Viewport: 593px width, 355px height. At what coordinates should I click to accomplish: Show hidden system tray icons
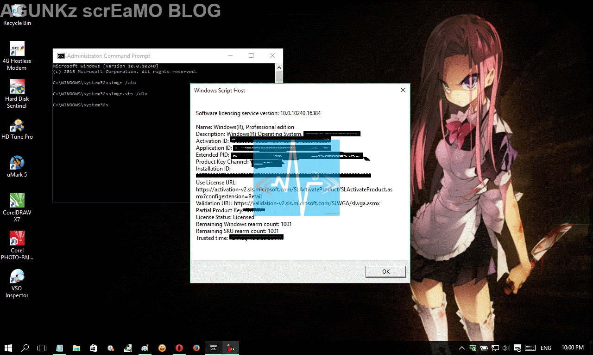point(462,348)
